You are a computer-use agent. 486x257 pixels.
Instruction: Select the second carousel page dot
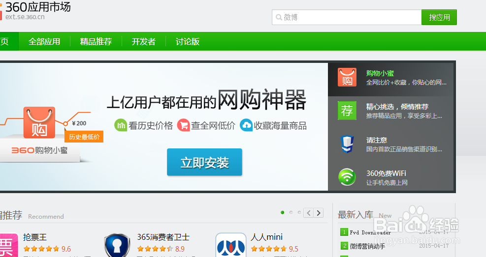(x=291, y=212)
